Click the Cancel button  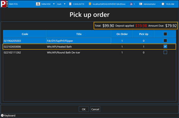[95, 109]
